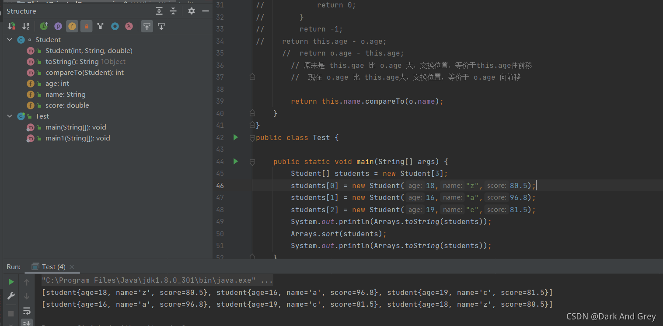Collapse the Test class node
663x326 pixels.
point(10,116)
